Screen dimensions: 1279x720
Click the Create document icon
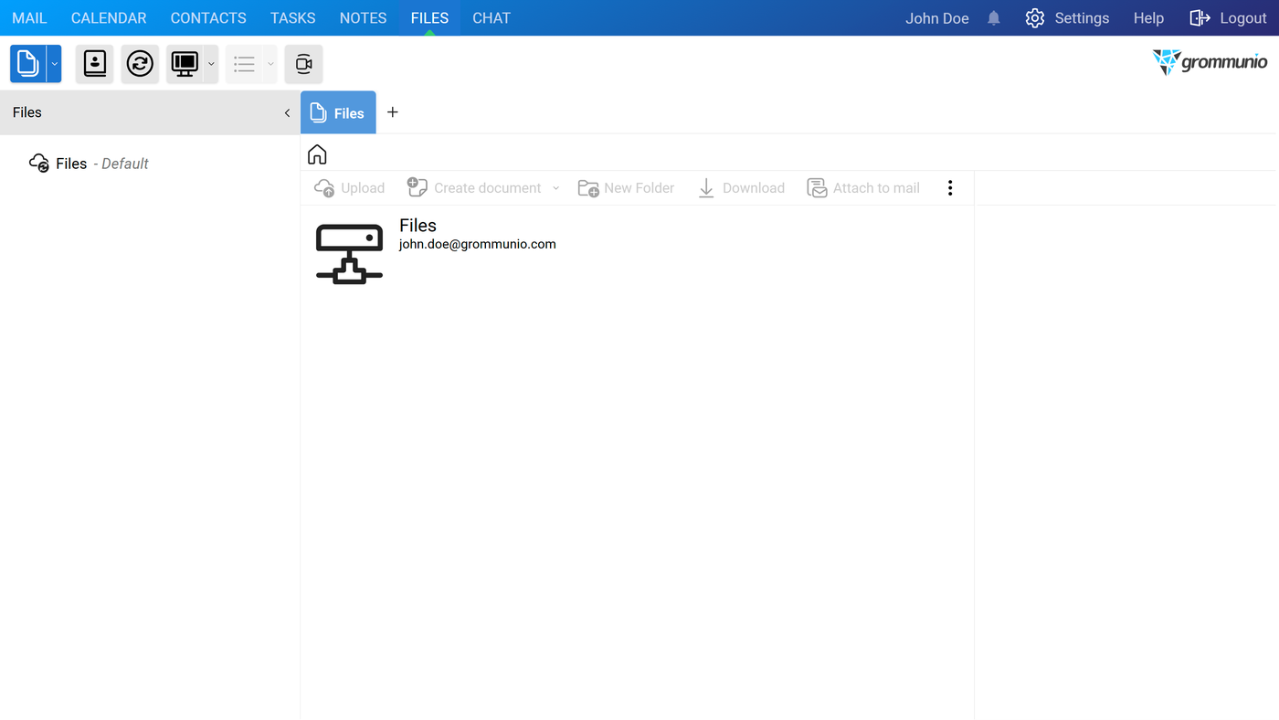(418, 187)
